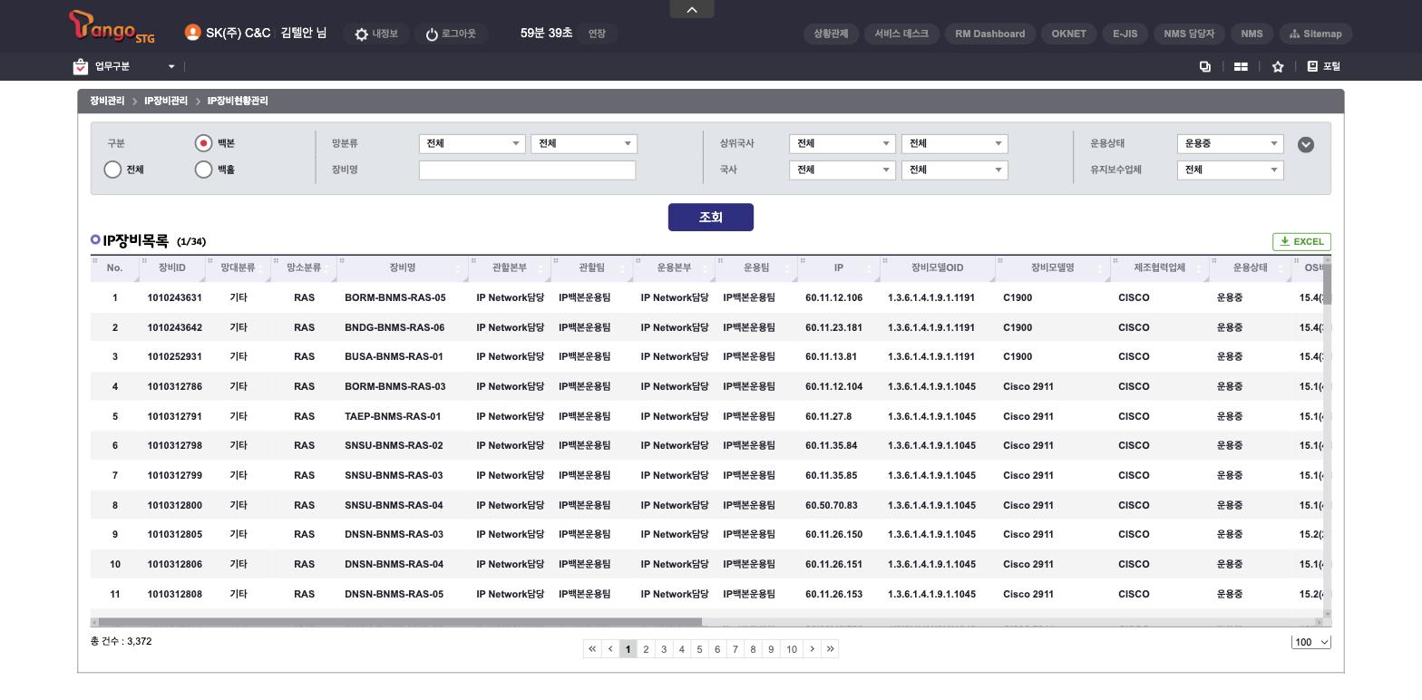The image size is (1422, 700).
Task: Open the Sitemap menu item
Action: (1315, 34)
